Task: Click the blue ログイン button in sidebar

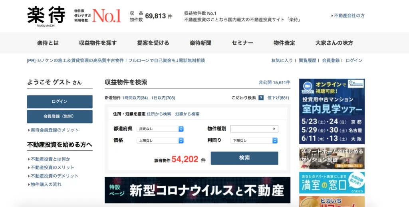Action: coord(60,102)
